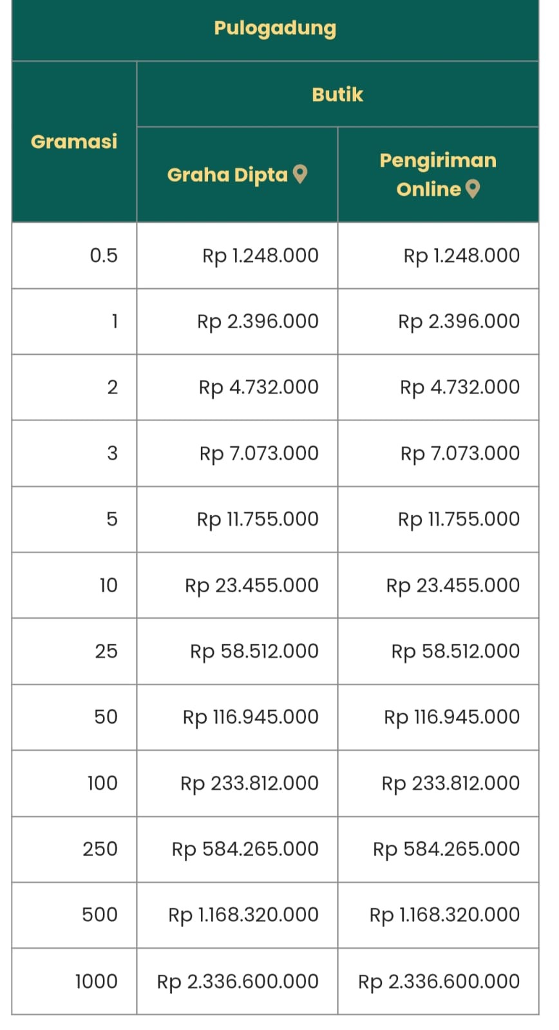Click the 3 gram weight cell
559x1030 pixels.
(x=112, y=453)
